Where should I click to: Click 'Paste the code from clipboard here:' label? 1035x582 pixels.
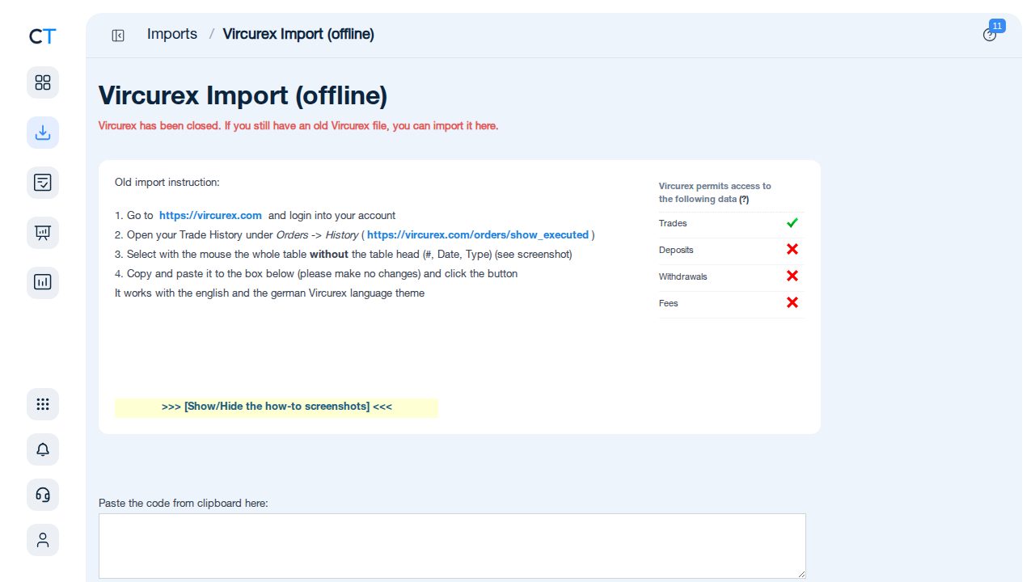click(x=184, y=503)
